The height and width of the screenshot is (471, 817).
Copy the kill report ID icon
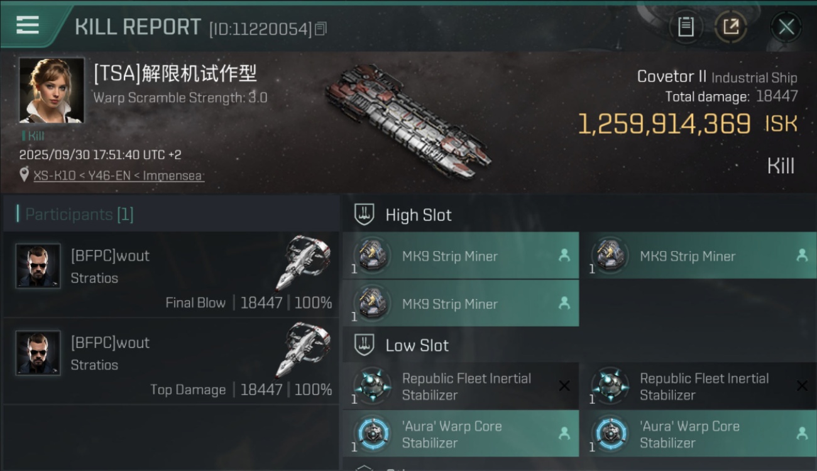point(321,28)
